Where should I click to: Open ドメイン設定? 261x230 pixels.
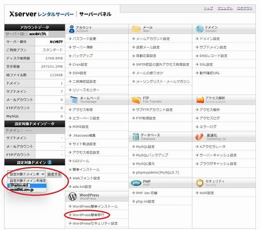[x=209, y=39]
